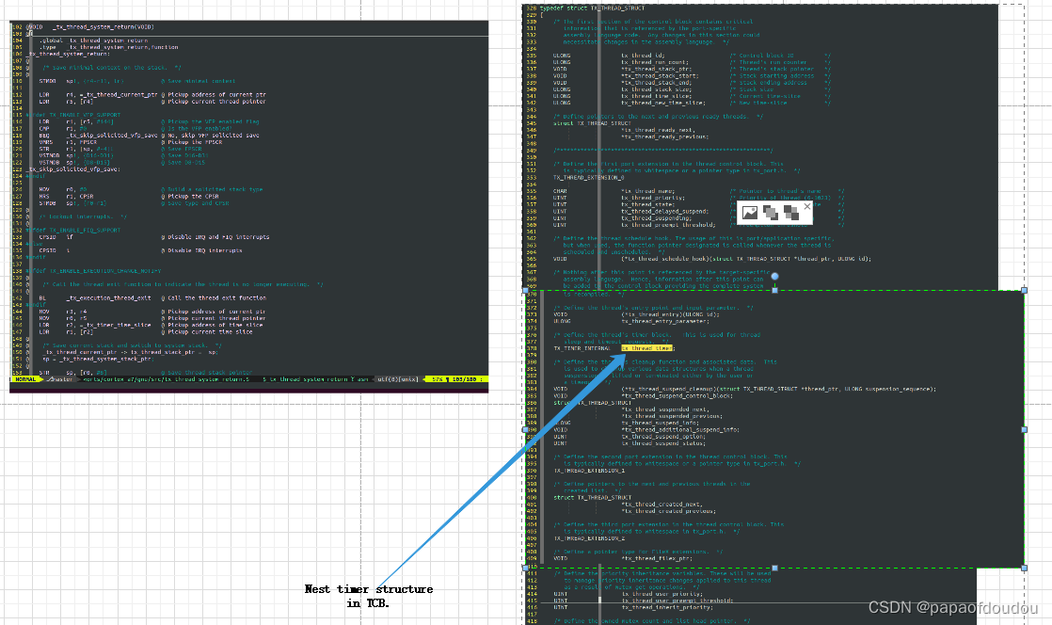Select the "Nest timer structure in TCB." label
Image resolution: width=1052 pixels, height=625 pixels.
coord(368,596)
